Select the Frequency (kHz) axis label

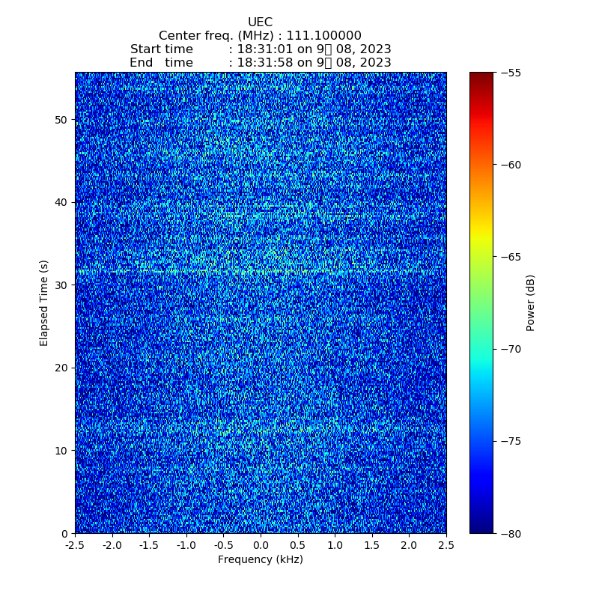(260, 559)
